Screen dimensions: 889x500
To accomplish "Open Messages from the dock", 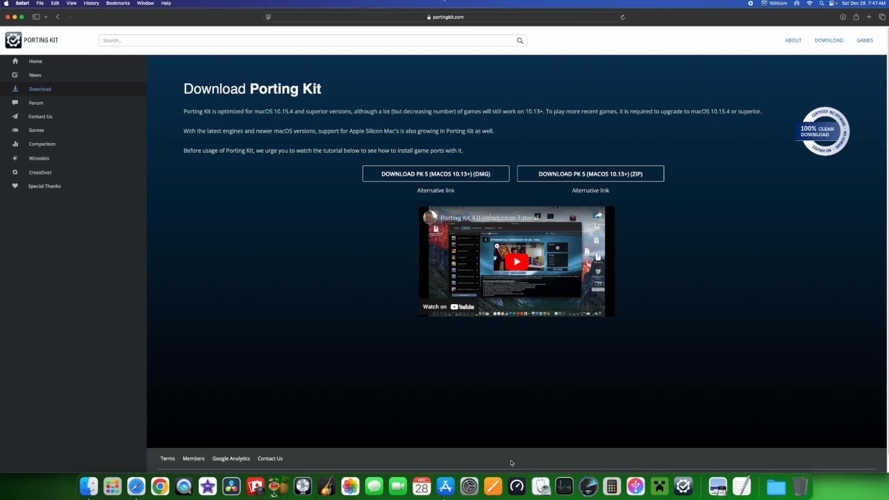I will coord(374,486).
